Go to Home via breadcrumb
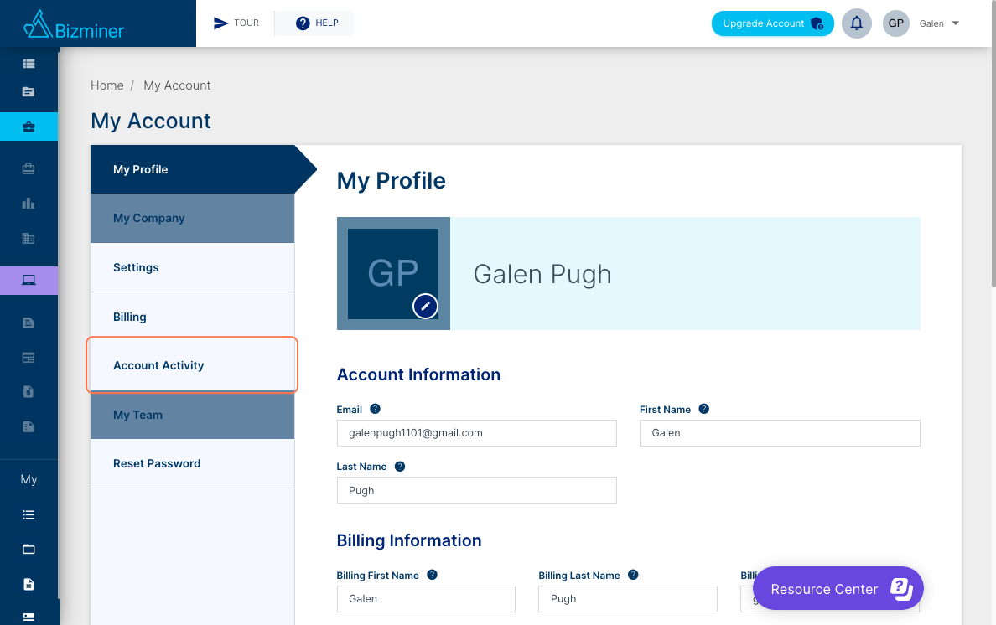This screenshot has height=625, width=996. (x=106, y=85)
